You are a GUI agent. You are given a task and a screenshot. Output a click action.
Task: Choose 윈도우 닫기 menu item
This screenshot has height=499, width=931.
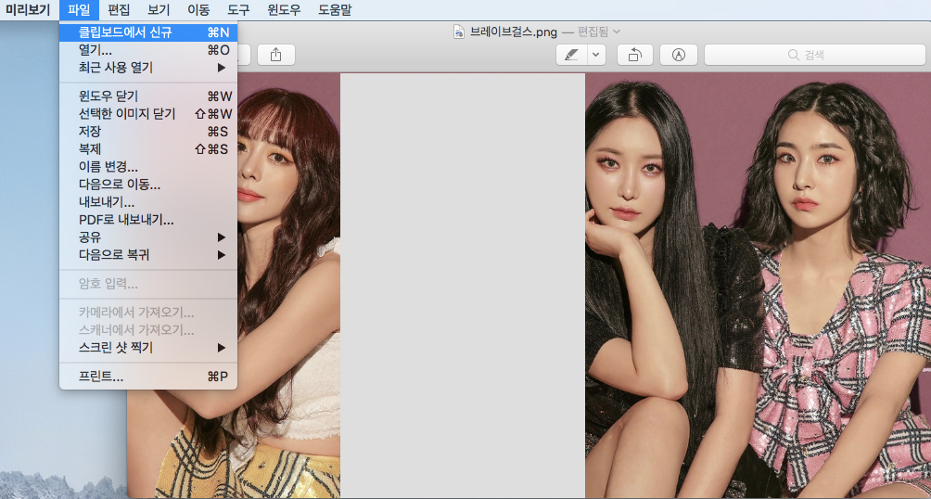click(148, 96)
